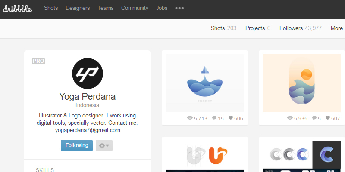Open the Shots menu in top navigation
Image resolution: width=345 pixels, height=172 pixels.
[51, 8]
